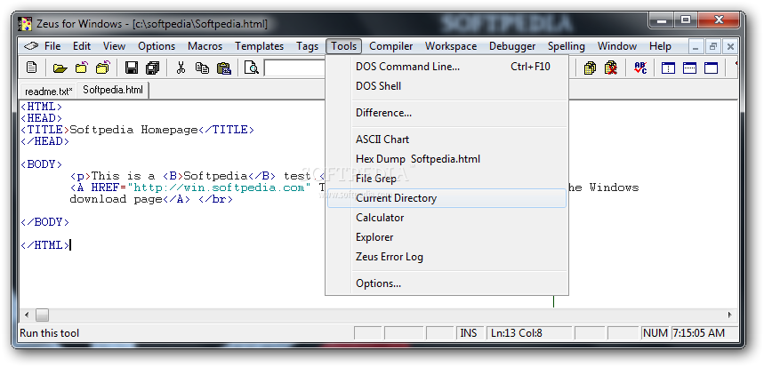
Task: Open the Spelling menu
Action: [x=567, y=46]
